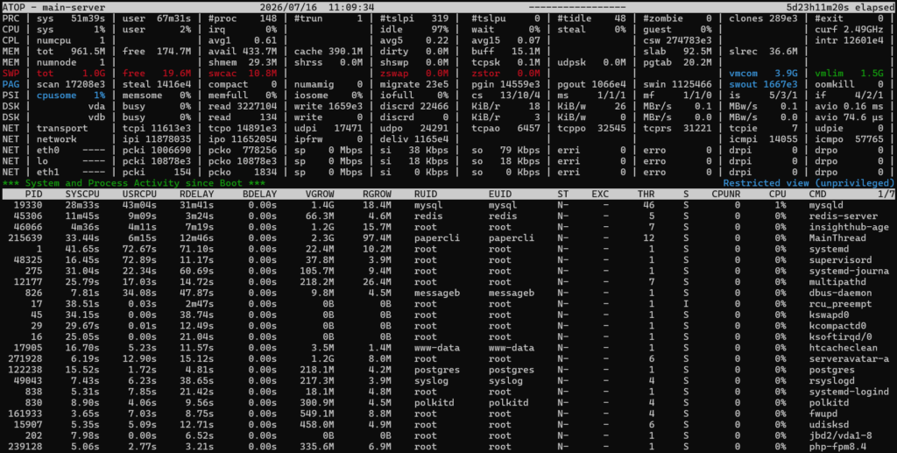
Task: Click the 'Restricted view (unprivileged)' text
Action: (809, 183)
